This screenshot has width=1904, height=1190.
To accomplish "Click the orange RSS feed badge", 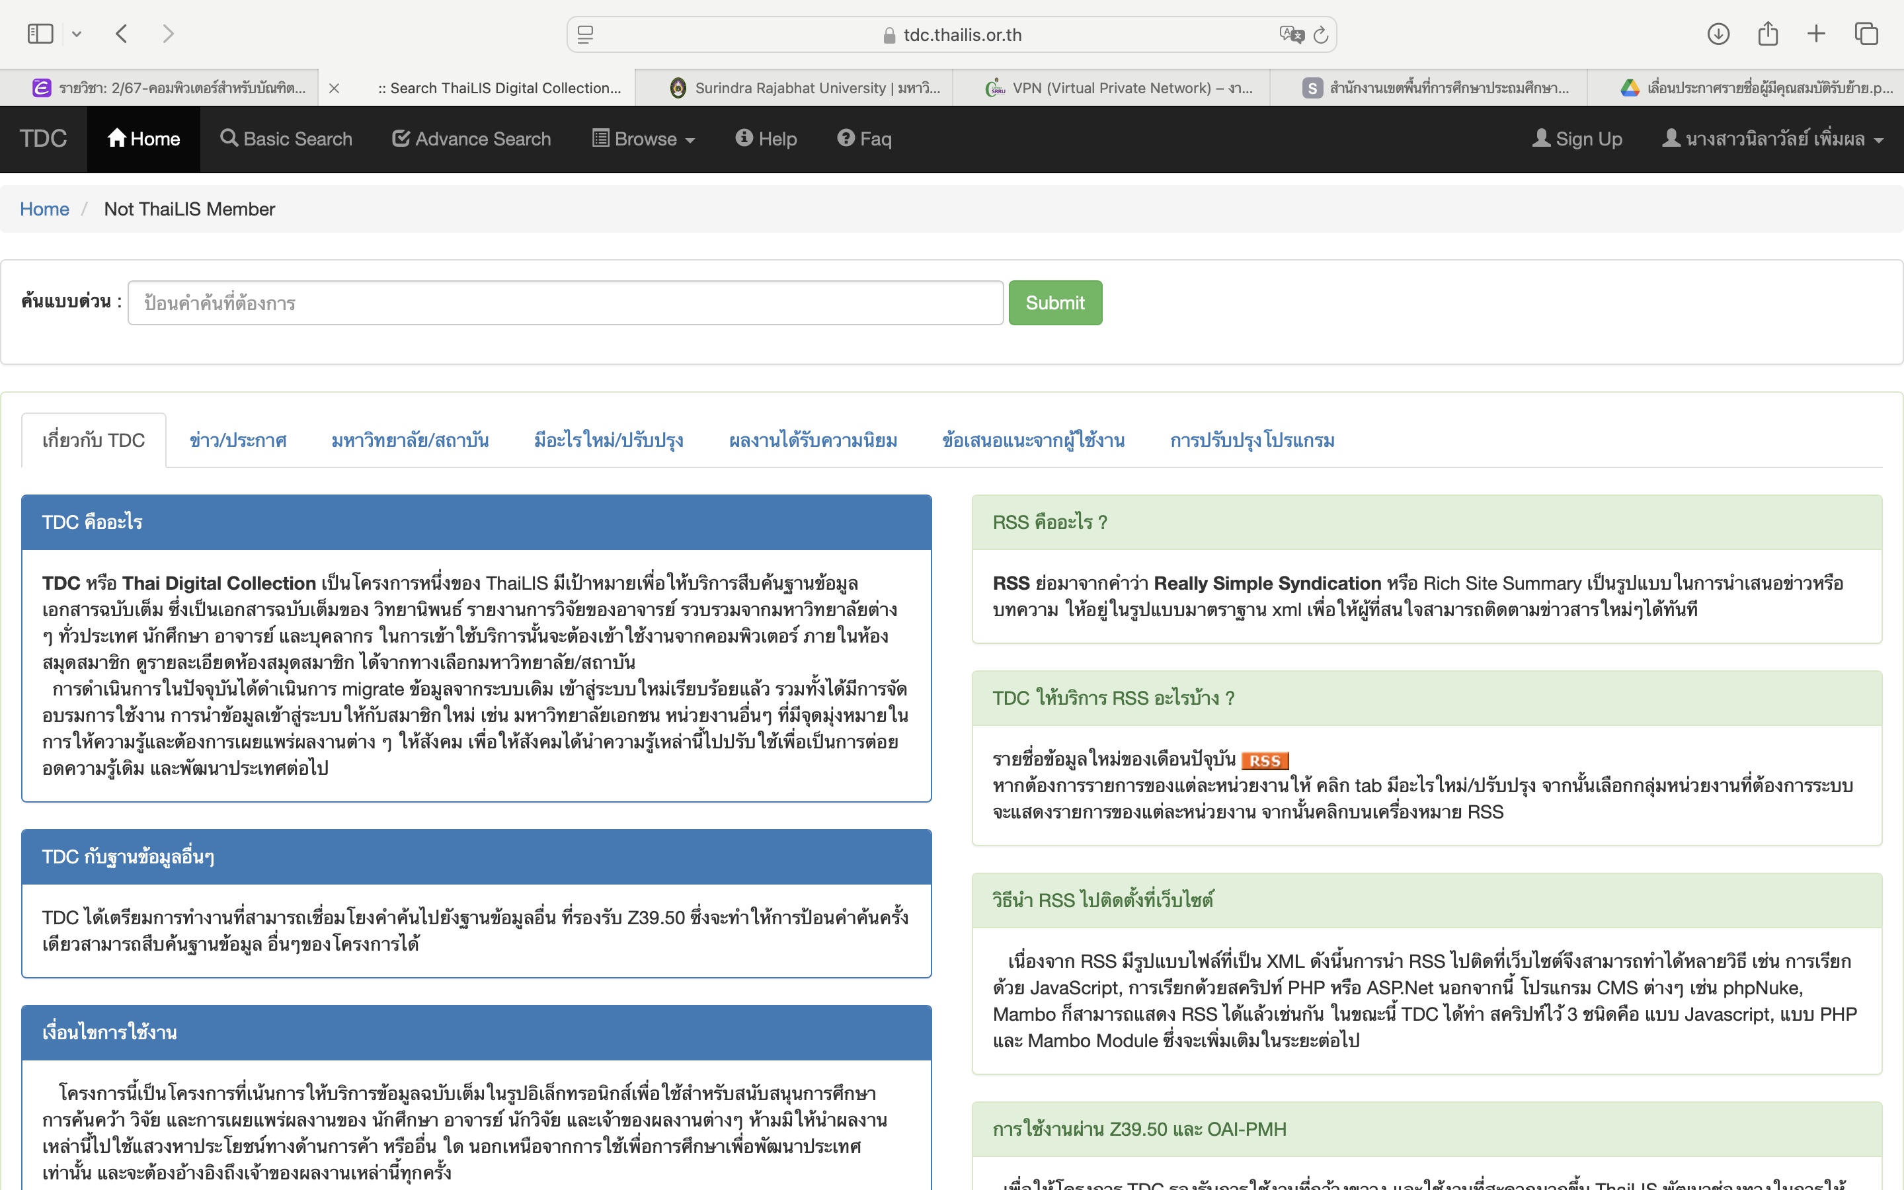I will click(1264, 761).
